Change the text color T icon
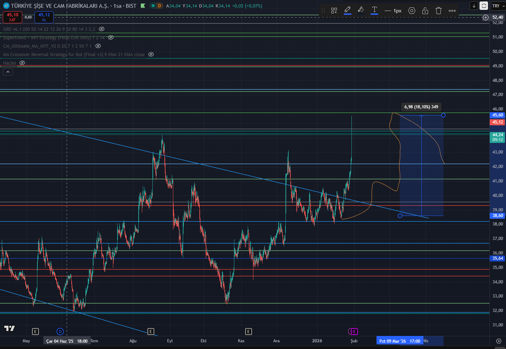The image size is (506, 349). pos(374,10)
